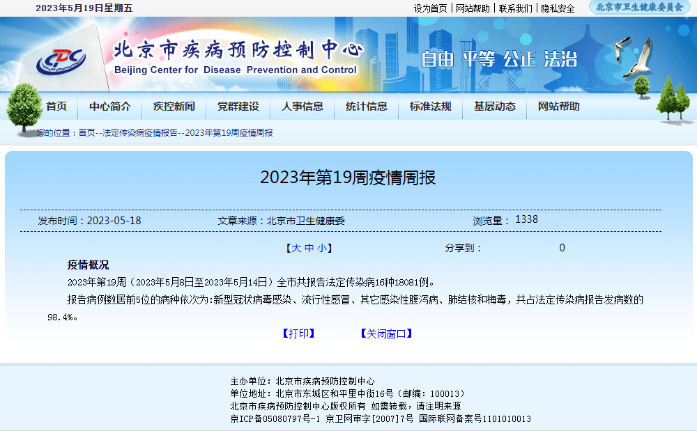View the 隐私安全 privacy link

pos(557,9)
